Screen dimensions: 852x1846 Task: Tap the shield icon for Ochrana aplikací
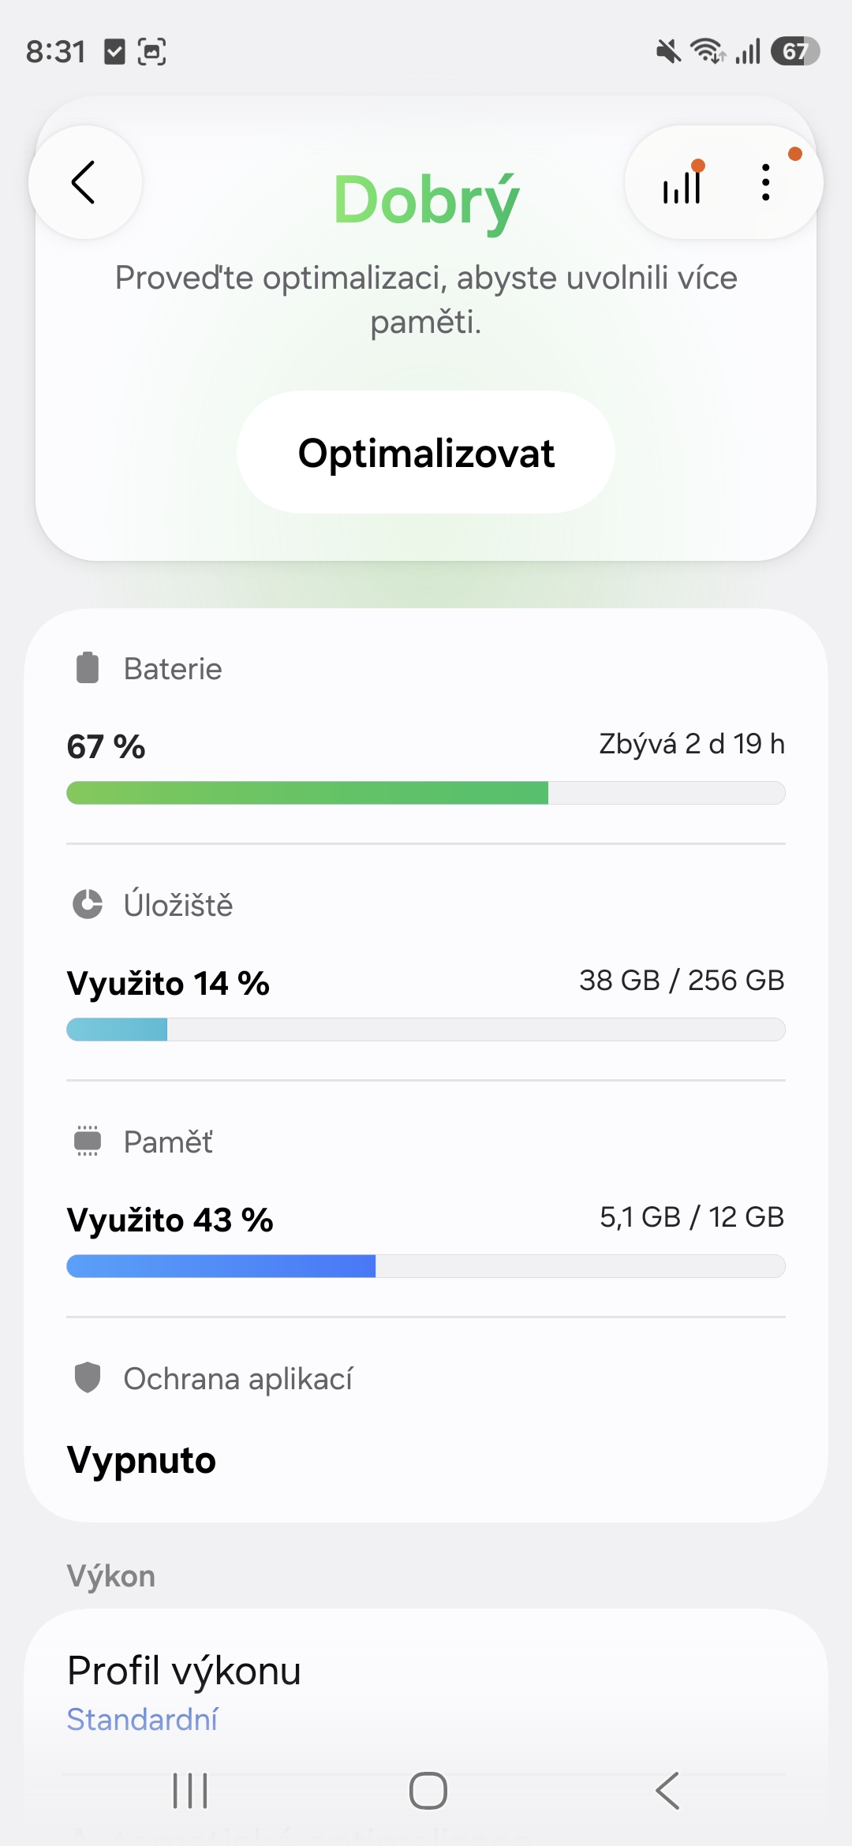(x=88, y=1377)
